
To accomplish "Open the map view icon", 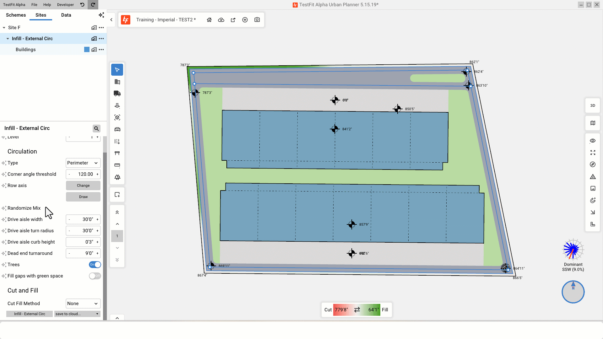I will click(593, 123).
